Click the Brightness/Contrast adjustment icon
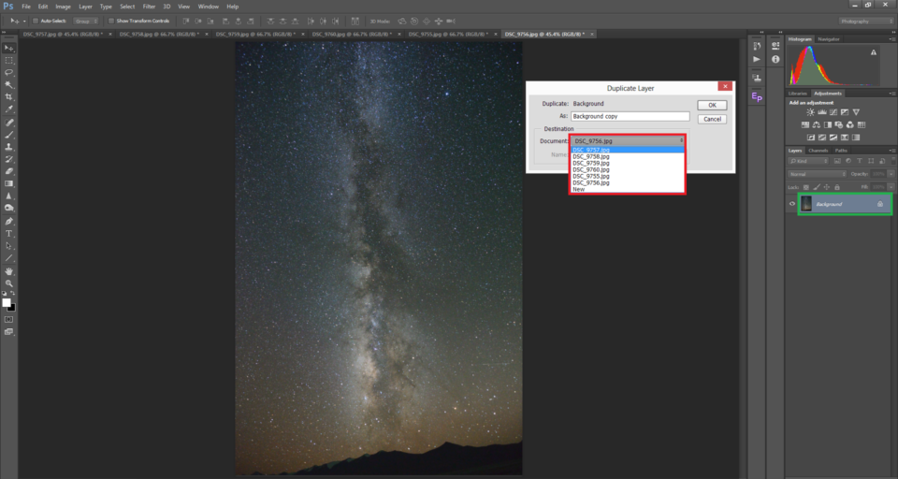898x479 pixels. (810, 112)
